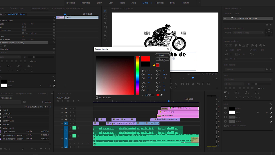
Task: Pick color with eyedropper in color selector
Action: (161, 95)
